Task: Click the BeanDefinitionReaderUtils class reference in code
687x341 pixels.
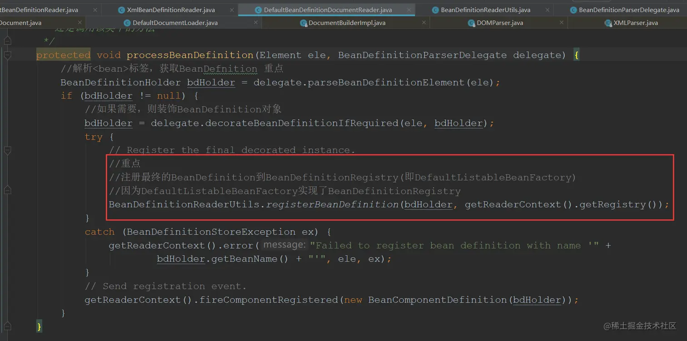Action: [x=184, y=205]
